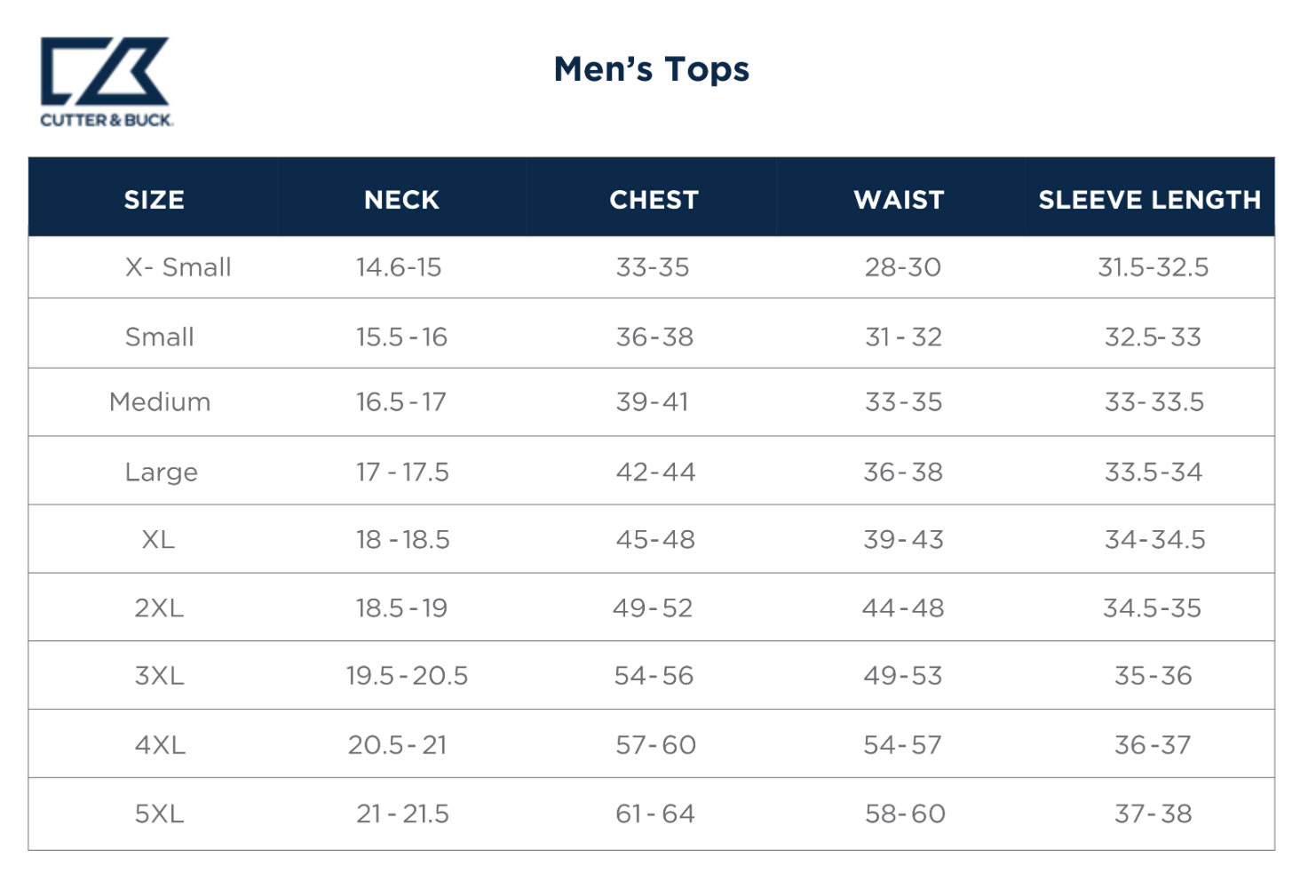Screen dimensions: 1308x881
Task: Select the Large chest value 42-44
Action: [x=655, y=472]
